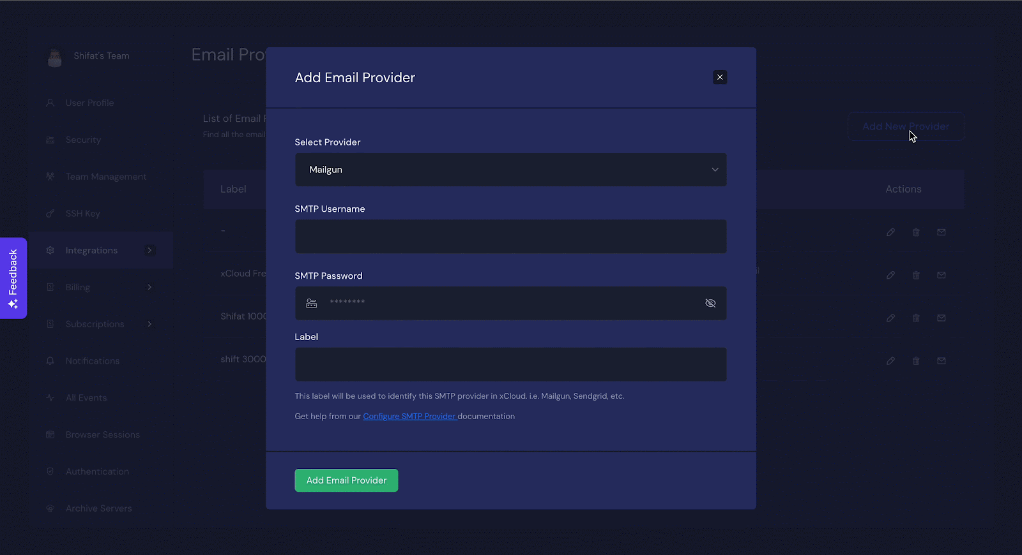Screen dimensions: 1022x555
Task: Toggle SMTP password visibility eye icon
Action: (x=710, y=303)
